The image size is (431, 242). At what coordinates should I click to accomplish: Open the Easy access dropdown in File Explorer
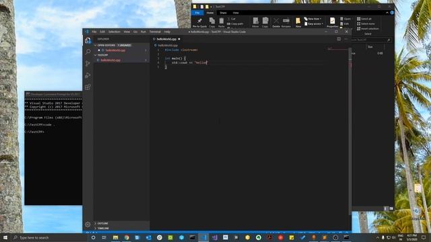point(314,24)
